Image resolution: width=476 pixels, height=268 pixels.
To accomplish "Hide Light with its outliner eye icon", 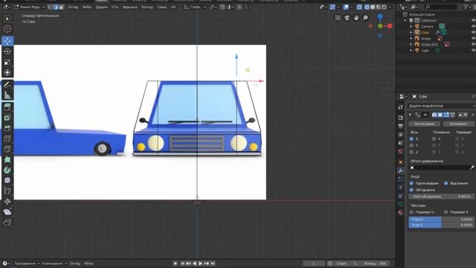I will point(473,51).
